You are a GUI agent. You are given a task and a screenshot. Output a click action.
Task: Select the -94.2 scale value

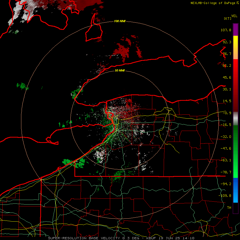point(226,184)
